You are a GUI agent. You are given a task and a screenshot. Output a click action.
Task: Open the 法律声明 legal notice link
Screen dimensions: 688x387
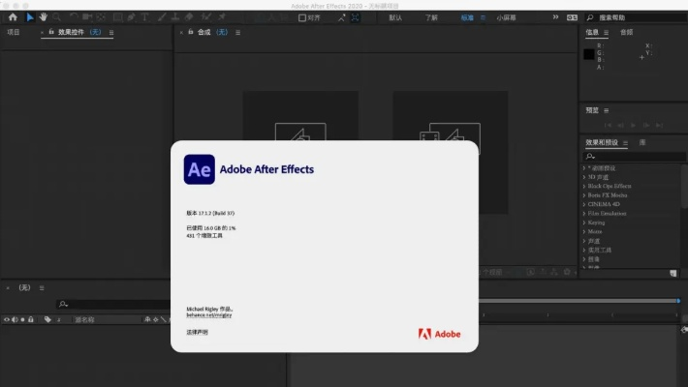coord(197,332)
